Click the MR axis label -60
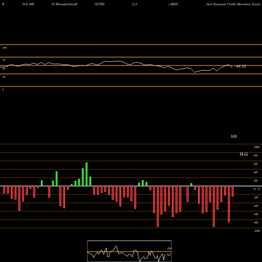Viewport: 262px width, 262px height. click(256, 214)
